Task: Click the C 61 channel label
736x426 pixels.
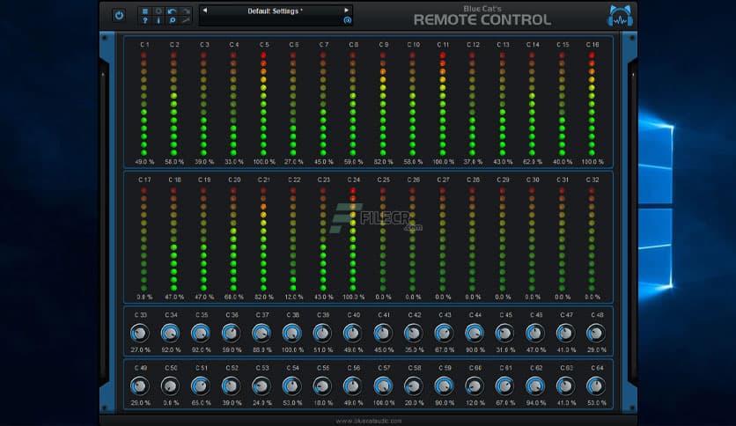Action: 505,368
